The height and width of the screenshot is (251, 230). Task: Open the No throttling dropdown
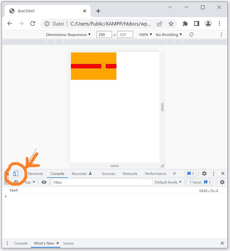169,35
